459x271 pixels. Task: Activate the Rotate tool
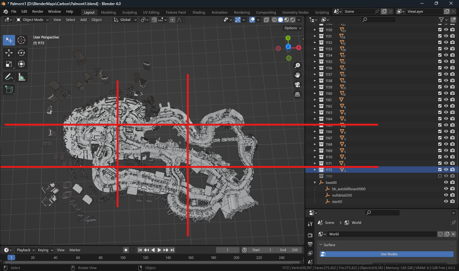tap(21, 53)
